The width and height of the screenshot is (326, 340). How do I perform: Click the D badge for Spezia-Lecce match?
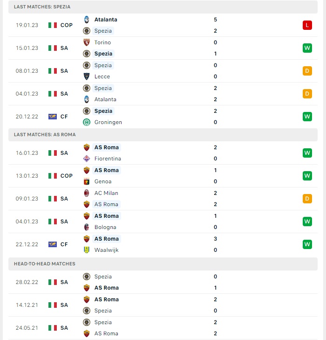pyautogui.click(x=307, y=71)
